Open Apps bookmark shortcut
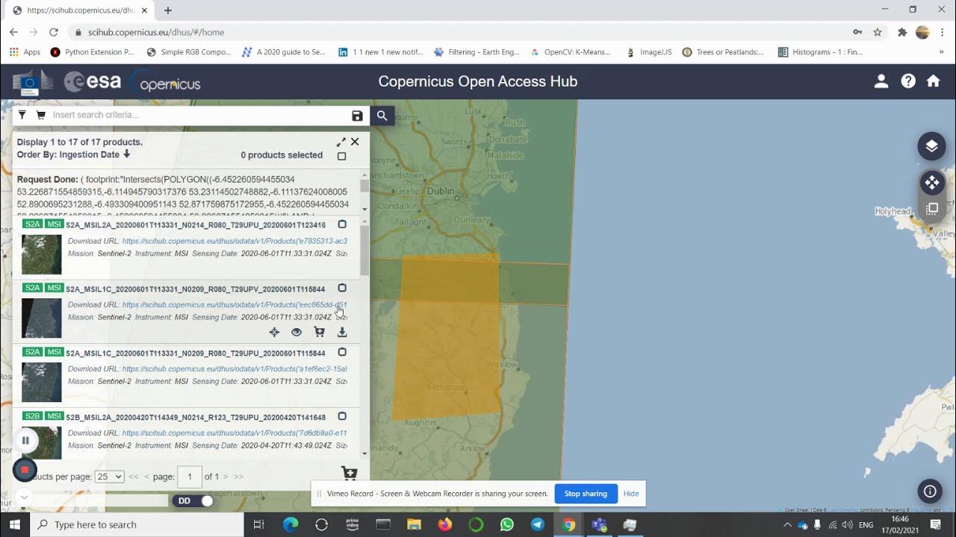 pos(25,52)
